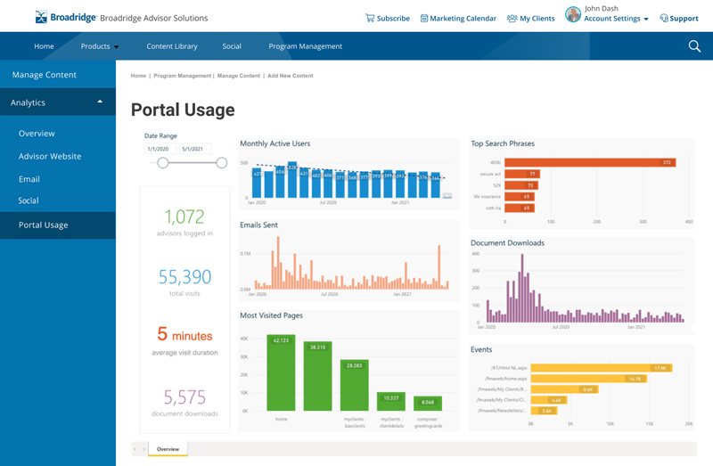The width and height of the screenshot is (713, 466).
Task: Click the My Clients people icon
Action: (x=512, y=18)
